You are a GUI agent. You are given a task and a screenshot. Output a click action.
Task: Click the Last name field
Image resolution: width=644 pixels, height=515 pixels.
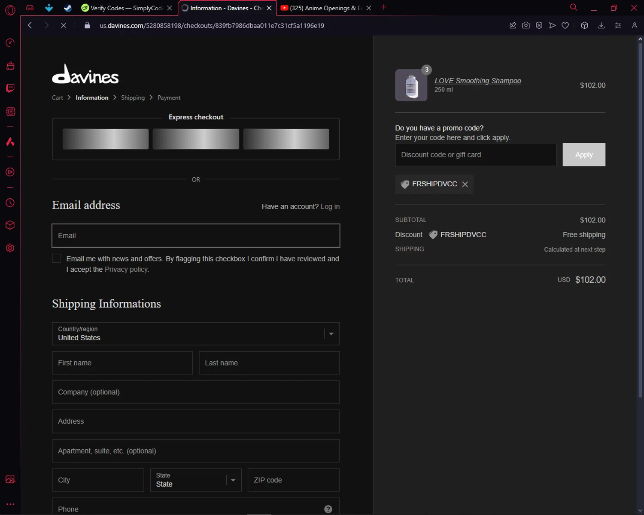[x=269, y=363]
